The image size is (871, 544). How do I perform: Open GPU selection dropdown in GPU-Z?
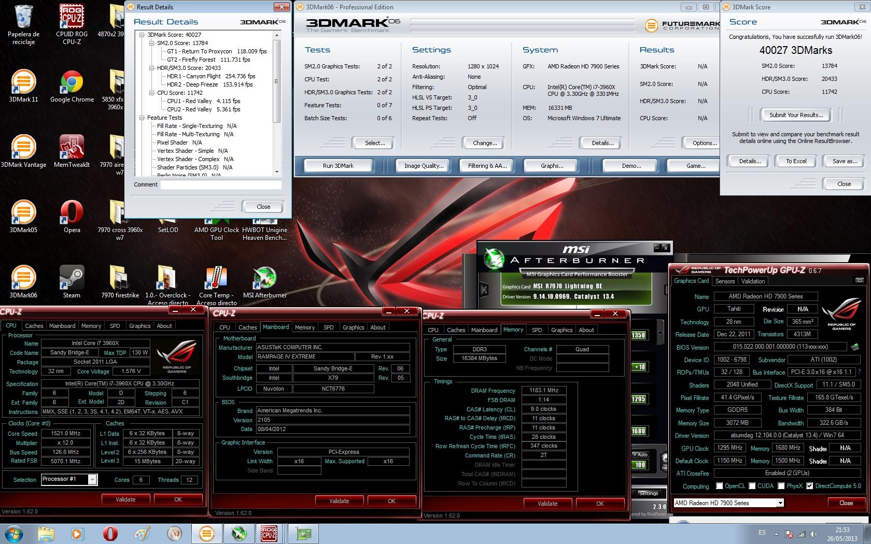pos(780,503)
